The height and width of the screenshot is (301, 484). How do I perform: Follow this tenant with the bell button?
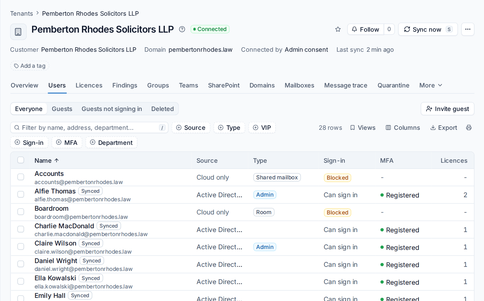coord(366,29)
